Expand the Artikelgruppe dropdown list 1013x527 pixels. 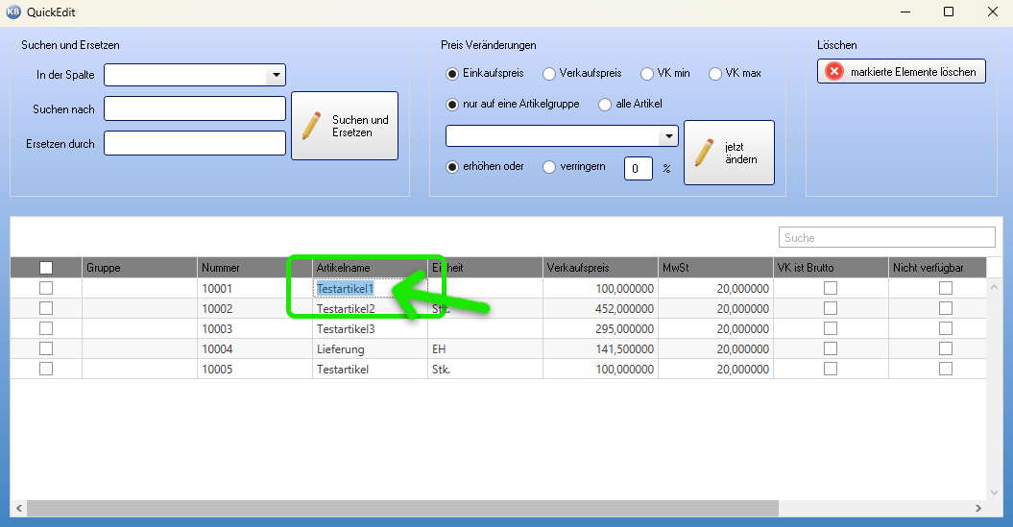pyautogui.click(x=668, y=136)
